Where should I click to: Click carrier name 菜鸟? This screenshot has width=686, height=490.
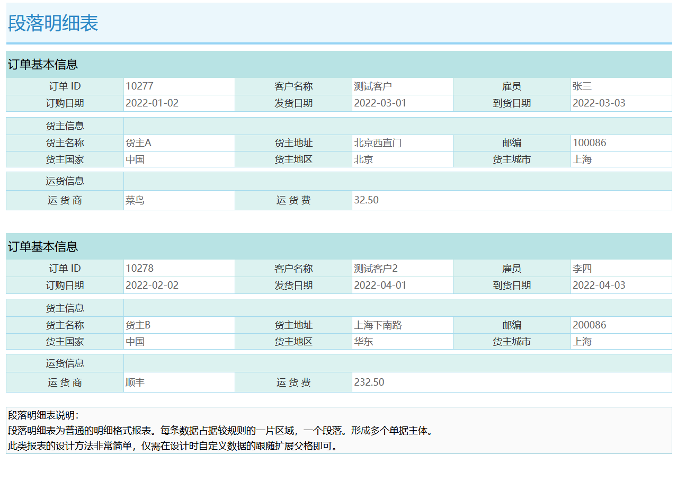[135, 200]
